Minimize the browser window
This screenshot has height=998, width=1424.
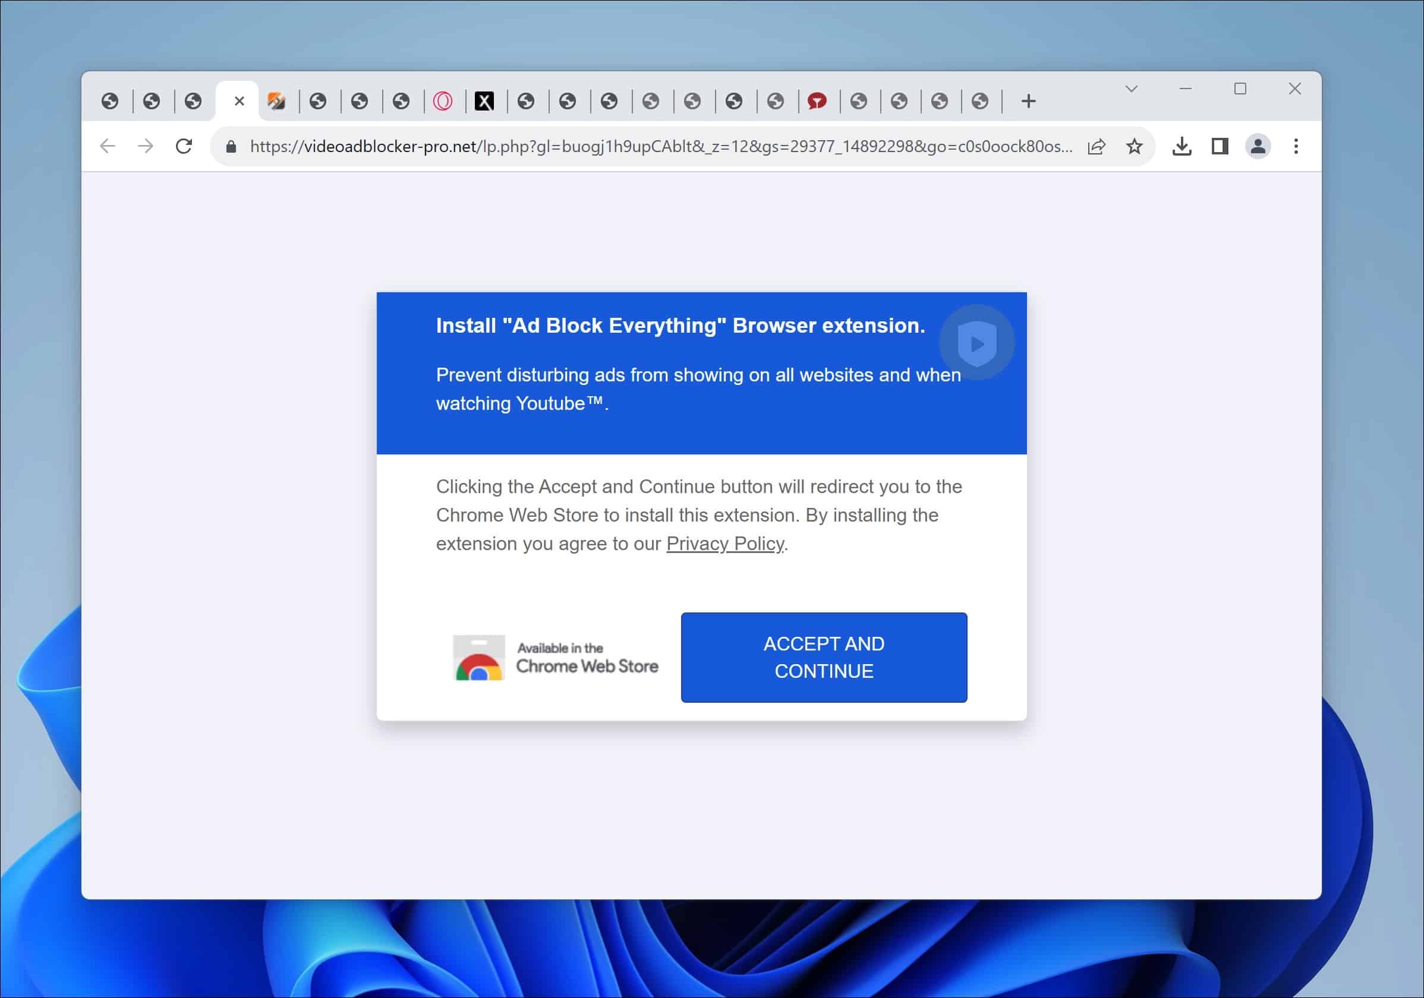coord(1185,89)
